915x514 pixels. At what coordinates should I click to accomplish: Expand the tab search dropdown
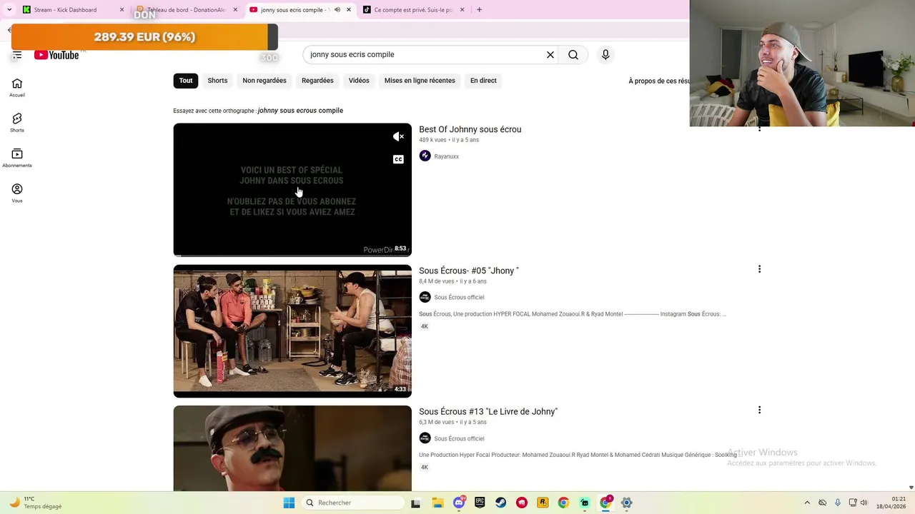[9, 10]
